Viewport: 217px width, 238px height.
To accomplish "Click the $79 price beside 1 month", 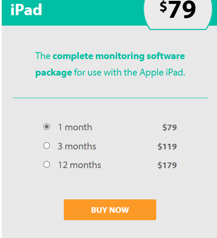I will [170, 127].
